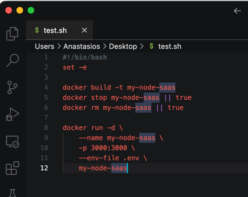Screen dimensions: 248x197
Task: Click the macOS yellow minimize button
Action: pos(20,11)
